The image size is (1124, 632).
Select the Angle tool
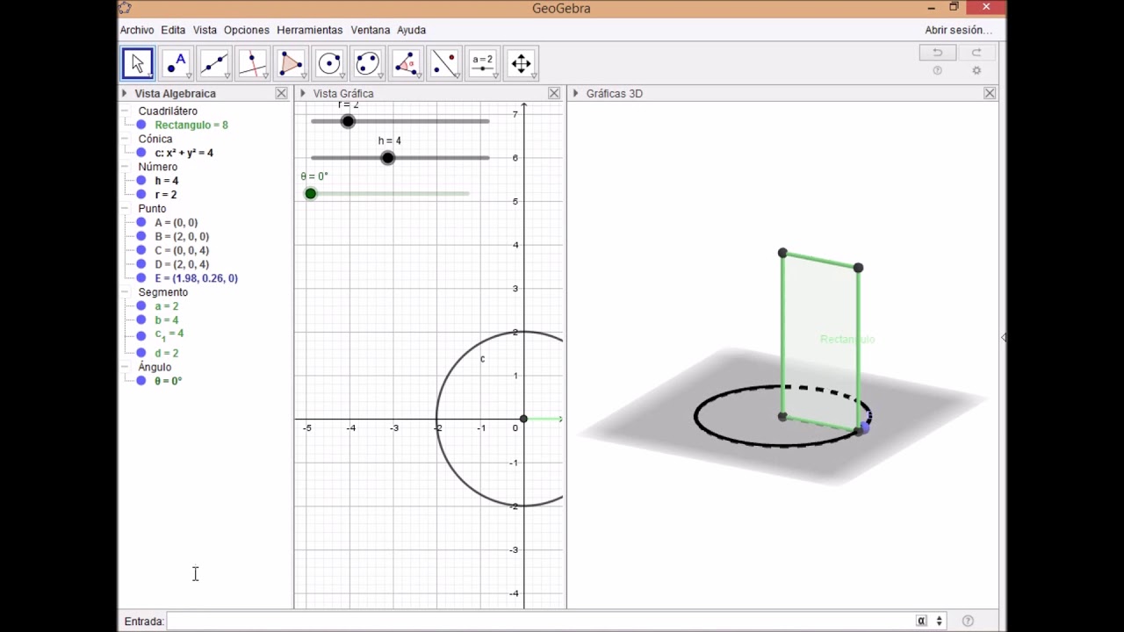click(406, 63)
